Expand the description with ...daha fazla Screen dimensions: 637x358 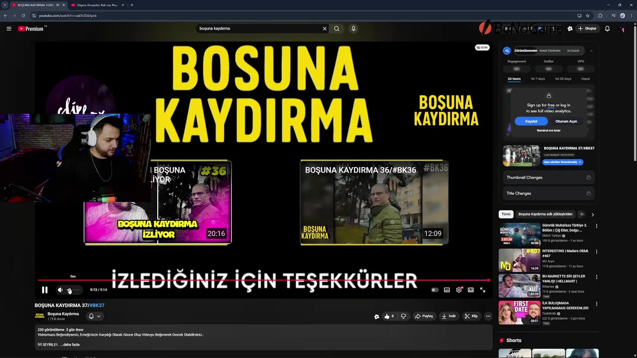pos(70,345)
